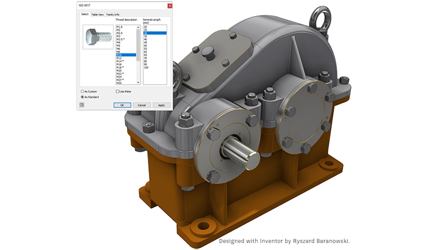Go to the Select tab

point(85,14)
